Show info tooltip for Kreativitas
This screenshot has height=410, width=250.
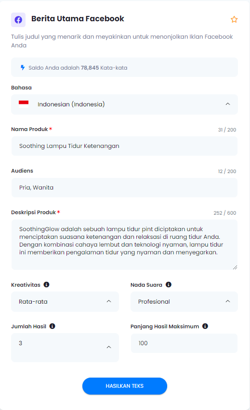[x=46, y=284]
